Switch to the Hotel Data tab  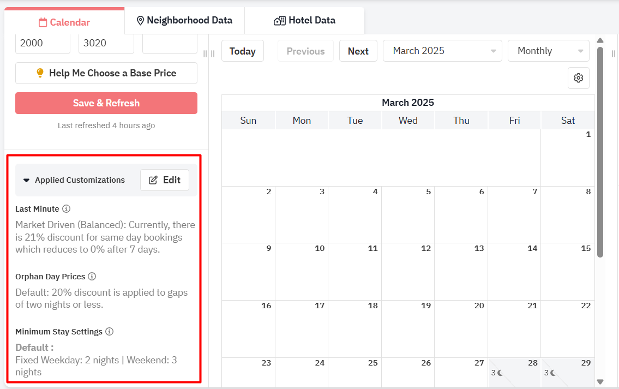pos(304,21)
